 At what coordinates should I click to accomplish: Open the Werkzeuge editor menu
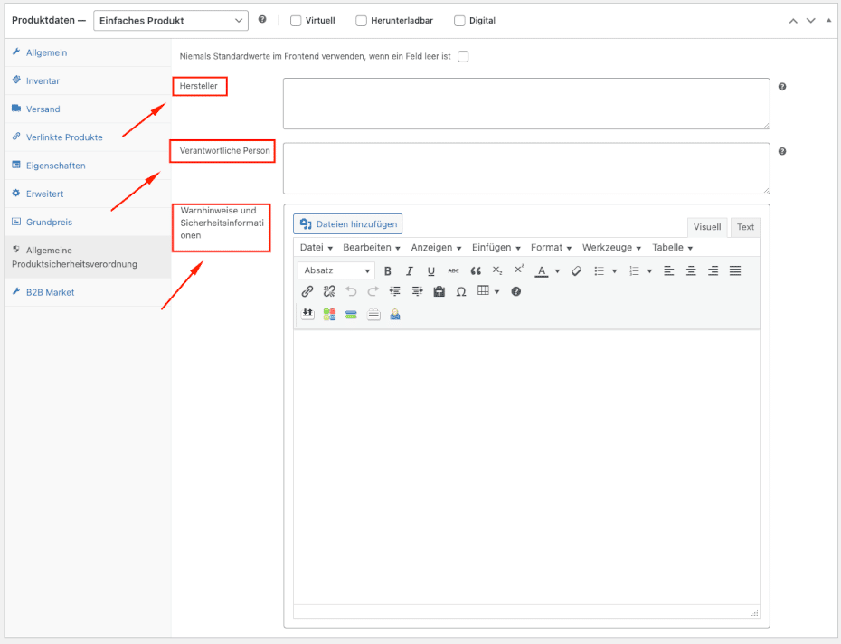click(x=611, y=248)
